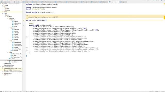Collapse the player package arrow
The width and height of the screenshot is (165, 92).
point(9,41)
